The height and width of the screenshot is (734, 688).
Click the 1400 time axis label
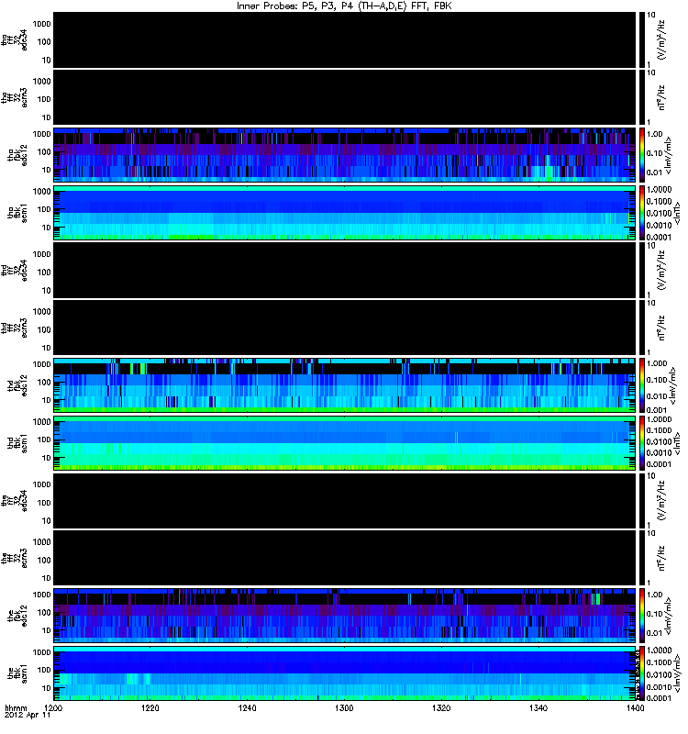point(635,707)
